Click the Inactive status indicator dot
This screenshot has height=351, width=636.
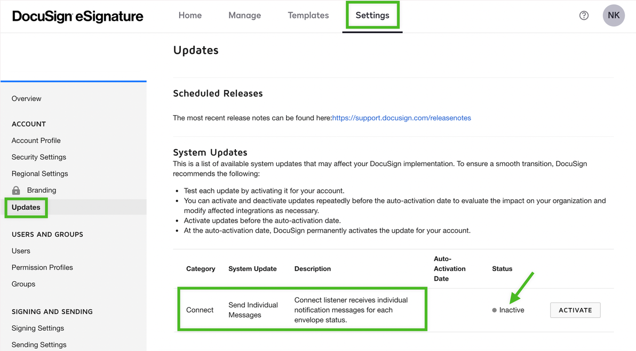494,309
